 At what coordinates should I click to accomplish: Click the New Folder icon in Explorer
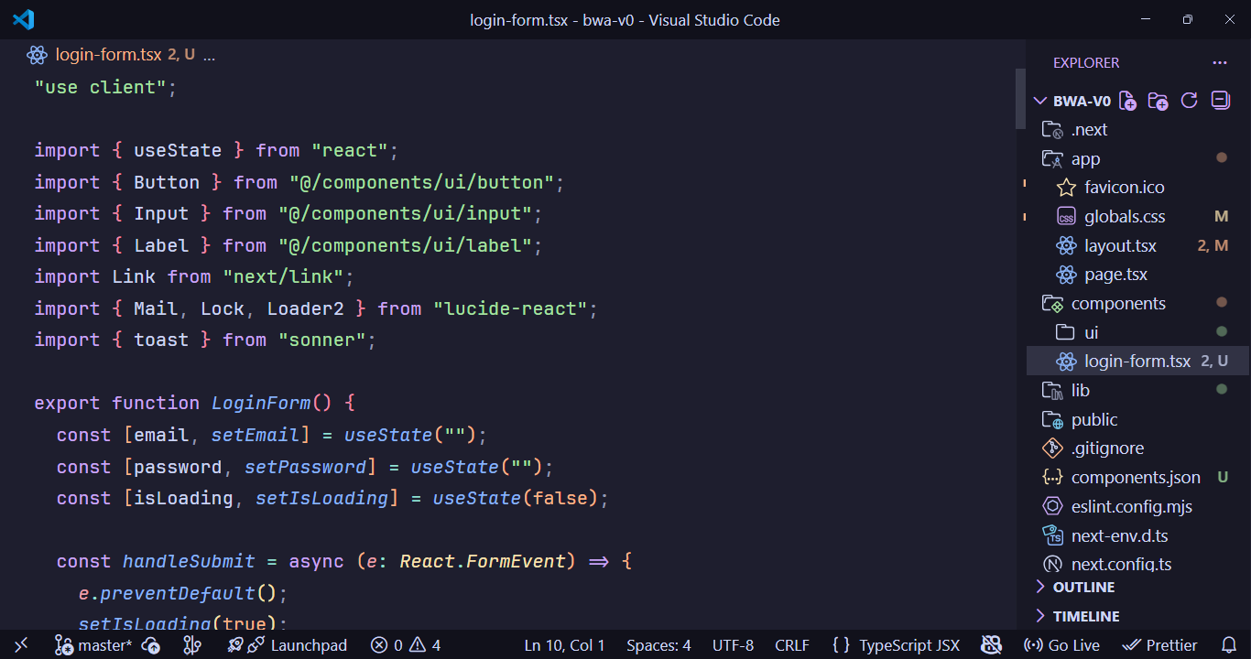coord(1159,101)
